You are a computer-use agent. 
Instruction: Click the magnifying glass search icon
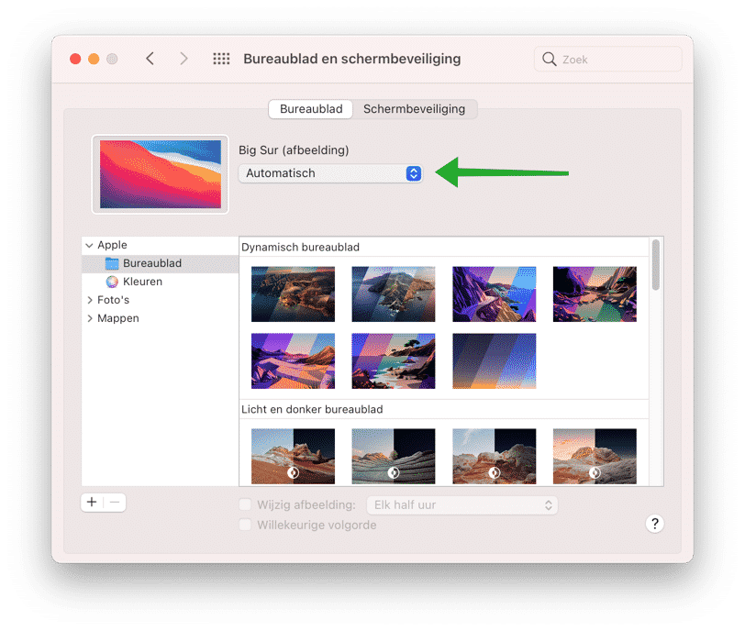550,60
